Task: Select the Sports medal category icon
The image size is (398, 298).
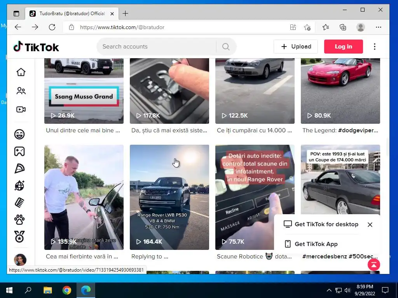Action: [19, 237]
